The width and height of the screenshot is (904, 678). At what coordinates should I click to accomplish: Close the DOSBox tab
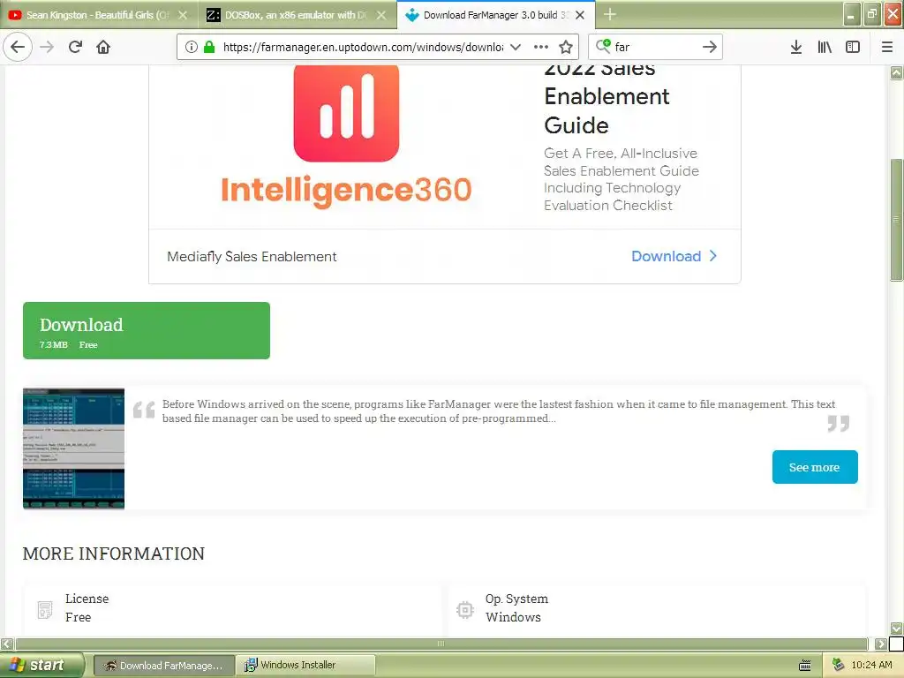(381, 15)
